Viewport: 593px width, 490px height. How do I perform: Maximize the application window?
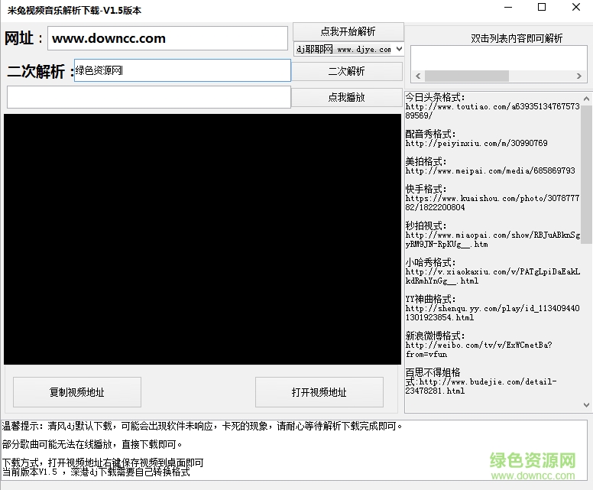pyautogui.click(x=542, y=7)
